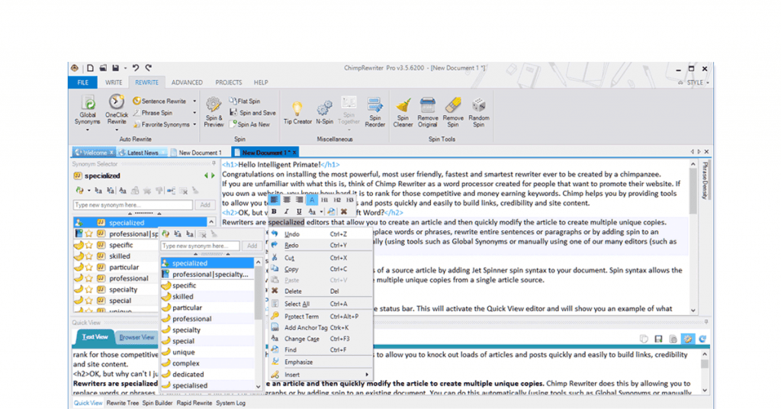Click the Save disk icon in quick access toolbar
Screen dimensions: 781x409
click(x=116, y=68)
